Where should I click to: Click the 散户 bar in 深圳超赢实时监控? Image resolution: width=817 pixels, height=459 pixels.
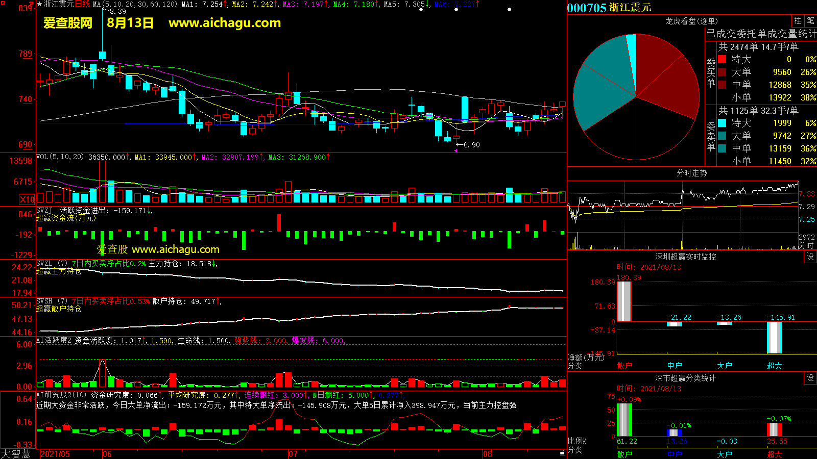point(624,301)
